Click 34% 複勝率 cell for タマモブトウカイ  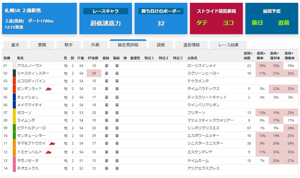pyautogui.click(x=290, y=143)
